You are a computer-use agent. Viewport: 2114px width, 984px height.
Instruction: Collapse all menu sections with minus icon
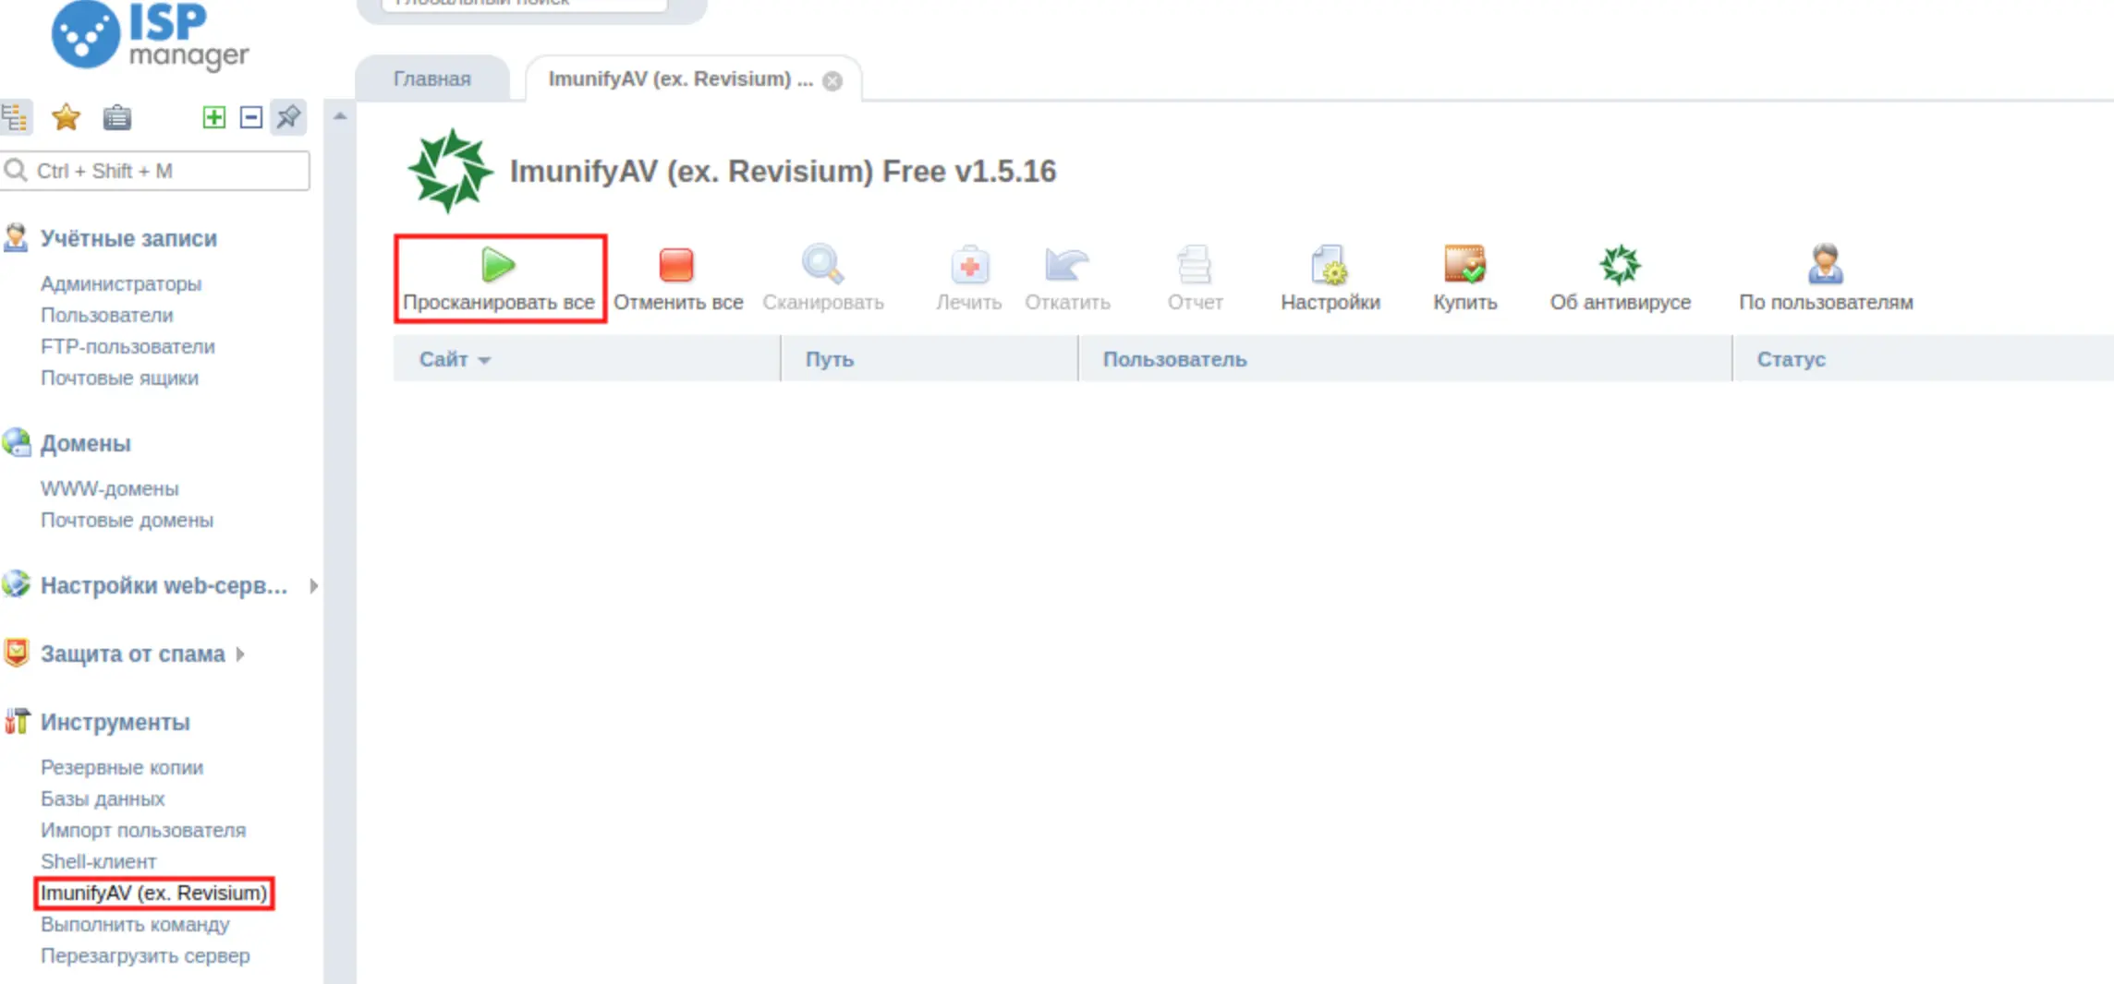(250, 117)
